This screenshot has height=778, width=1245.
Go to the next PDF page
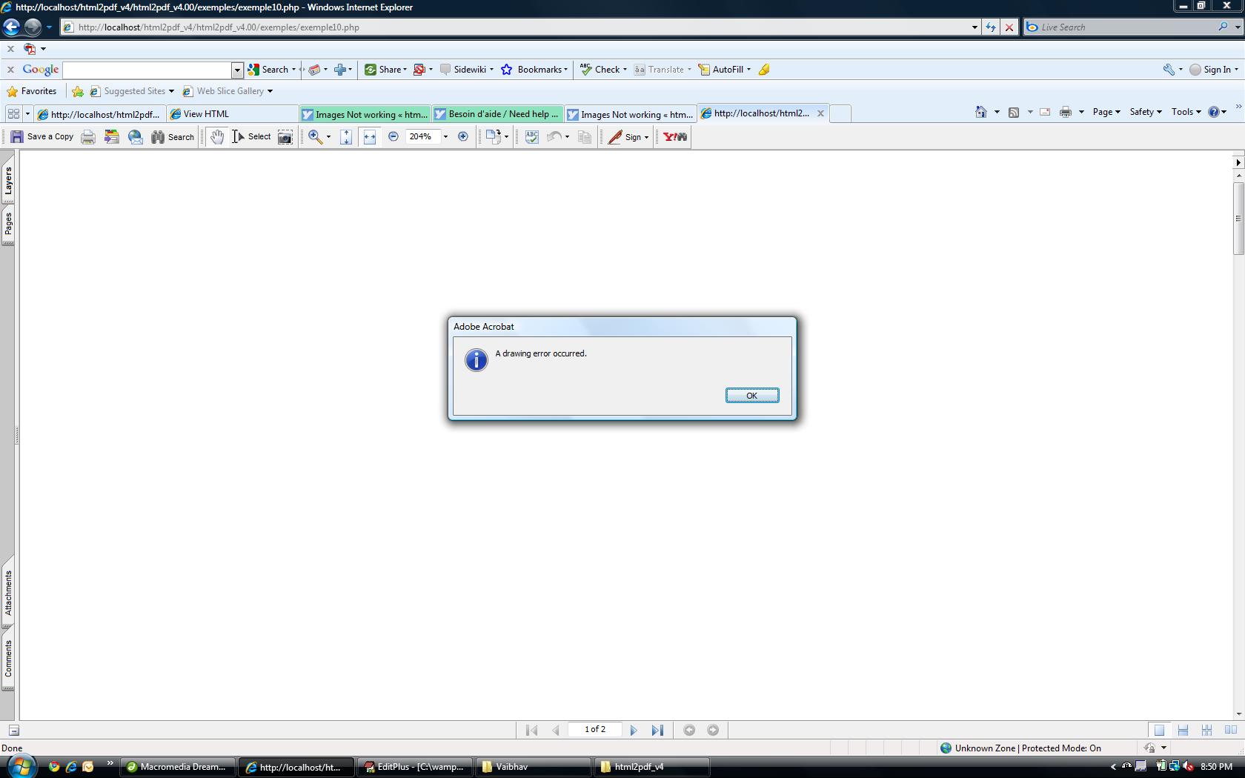634,731
